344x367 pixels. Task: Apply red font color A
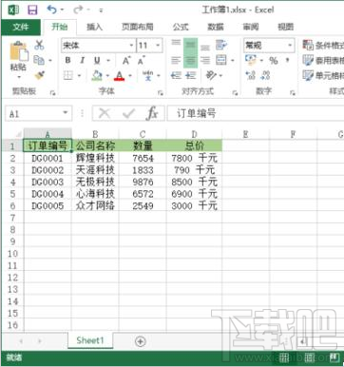pos(120,76)
